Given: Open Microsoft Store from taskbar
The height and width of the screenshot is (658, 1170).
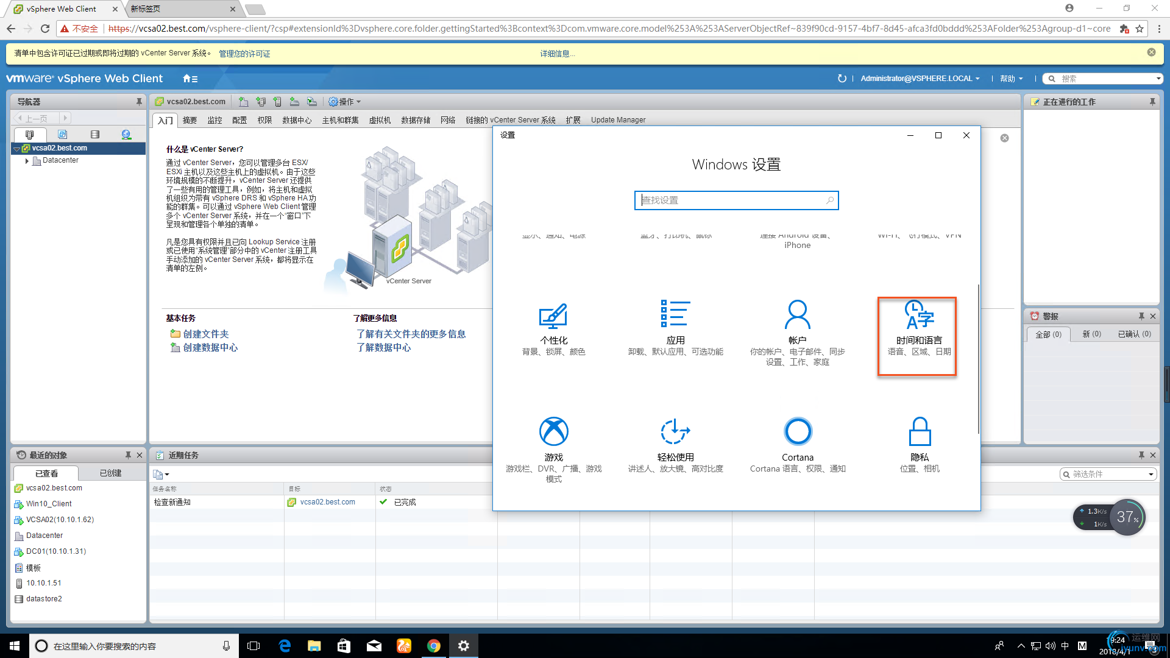Looking at the screenshot, I should (344, 646).
